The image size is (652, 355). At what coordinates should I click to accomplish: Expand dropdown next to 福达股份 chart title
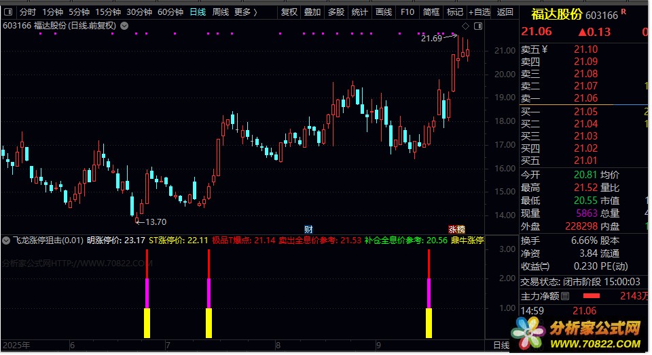(x=124, y=26)
